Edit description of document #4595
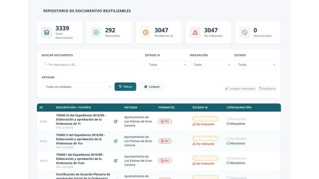 (116, 141)
